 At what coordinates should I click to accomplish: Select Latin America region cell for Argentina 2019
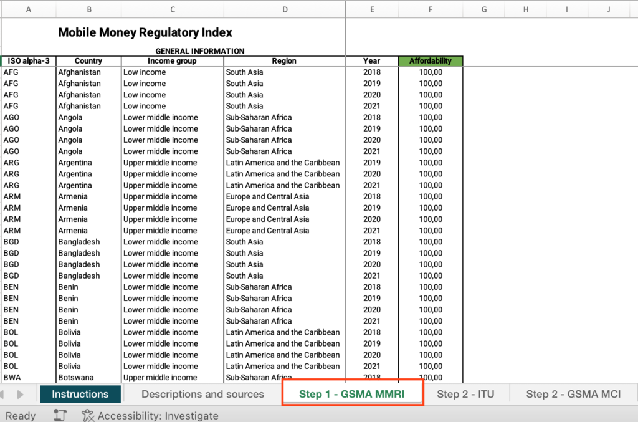click(284, 163)
